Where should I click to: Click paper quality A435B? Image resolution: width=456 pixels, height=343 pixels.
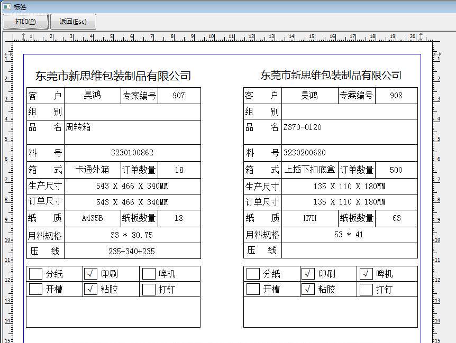92,218
